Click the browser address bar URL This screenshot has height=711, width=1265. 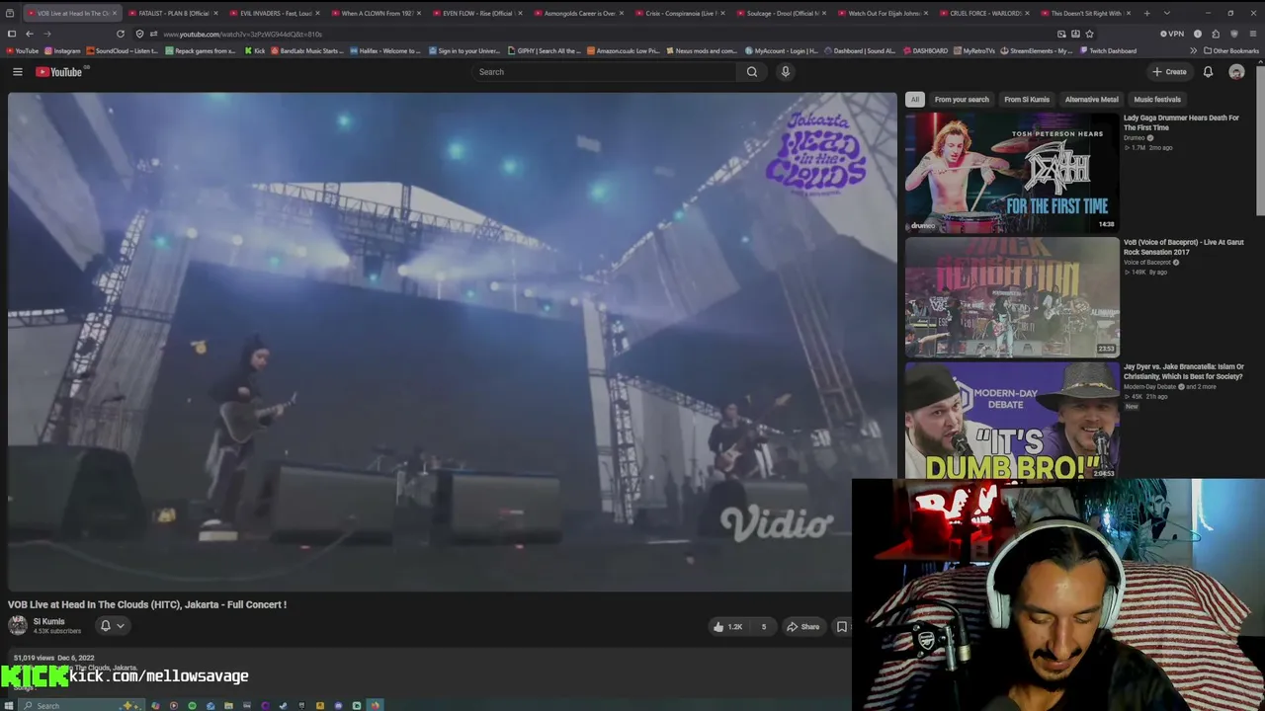[242, 35]
